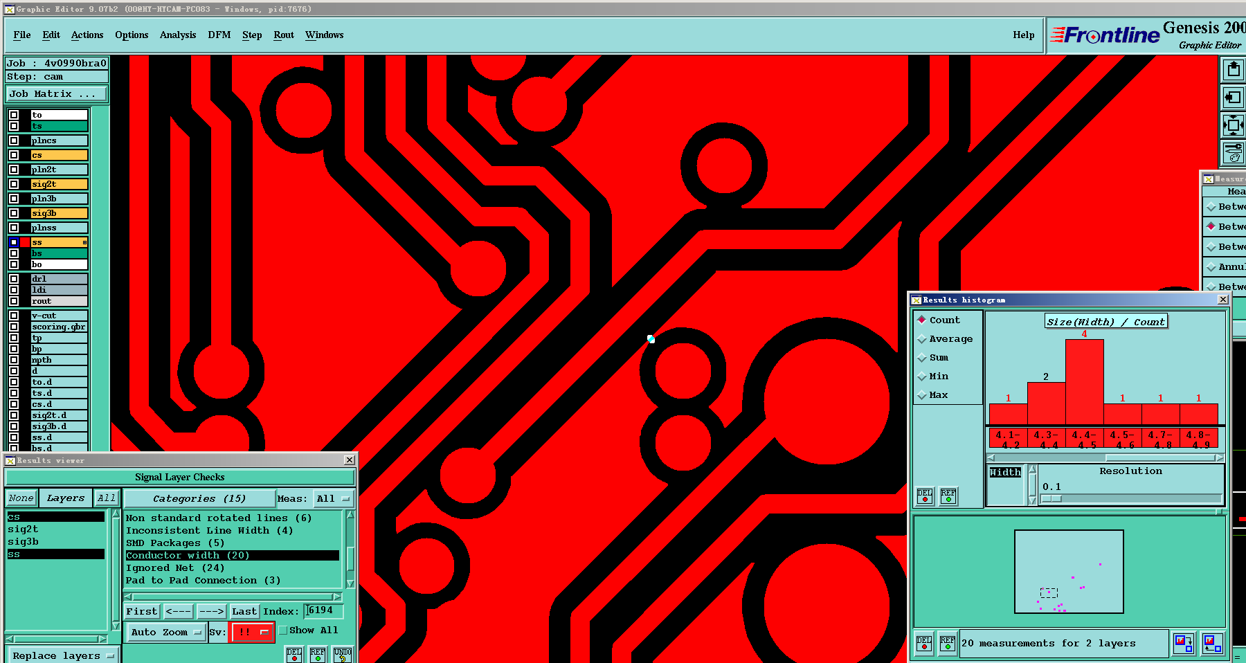Click categories list scroll-down arrow

(350, 583)
